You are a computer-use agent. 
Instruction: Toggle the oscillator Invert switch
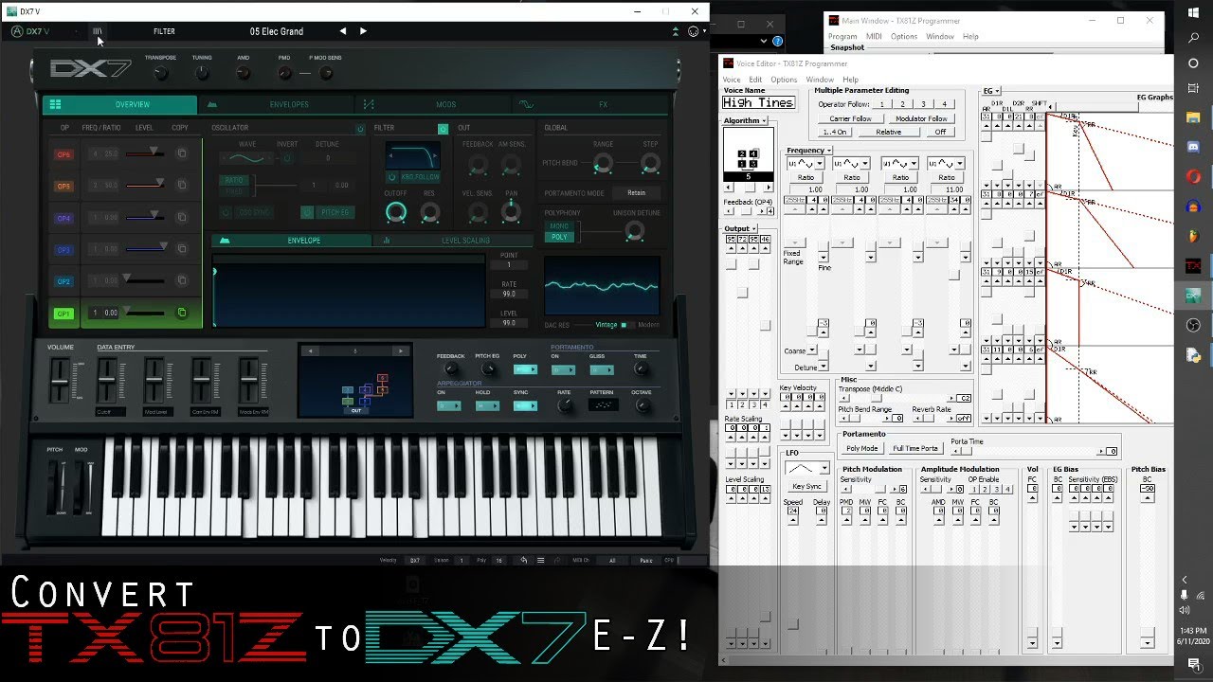pos(288,158)
